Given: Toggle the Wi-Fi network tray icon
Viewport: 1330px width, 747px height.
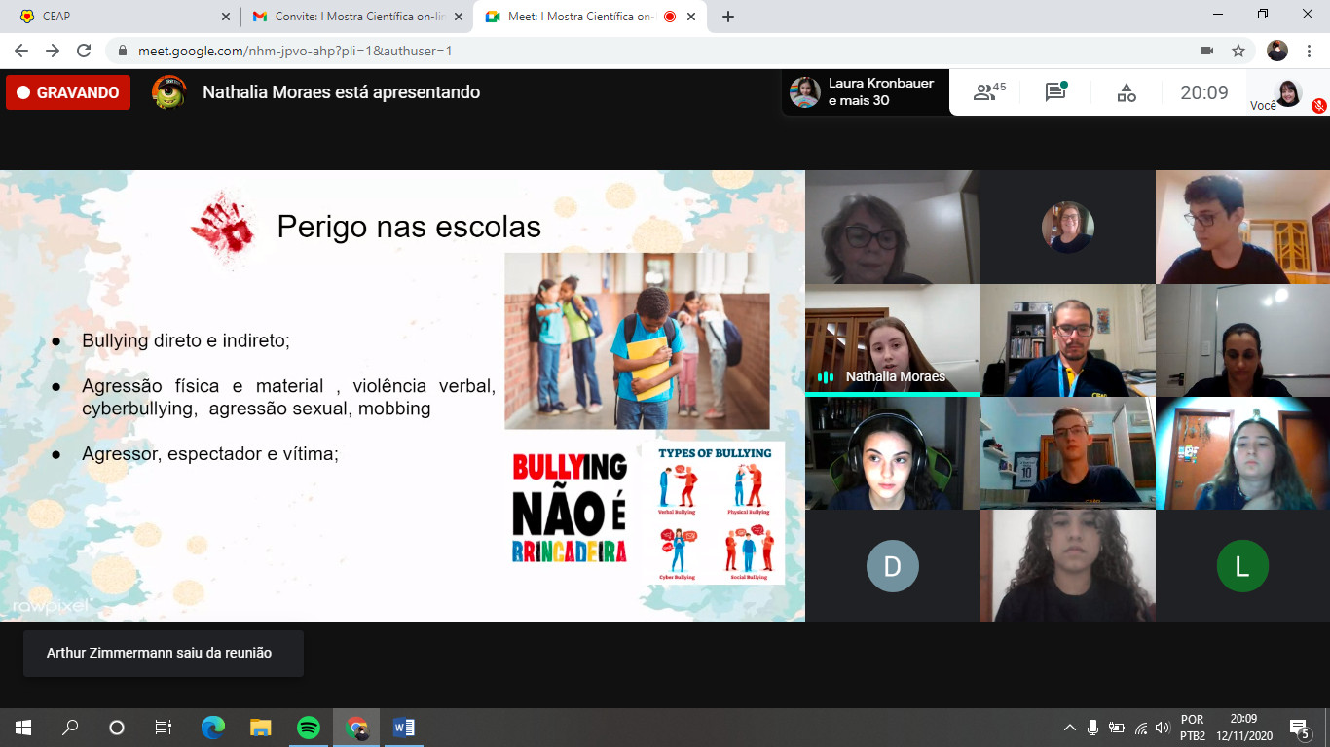Looking at the screenshot, I should (x=1140, y=728).
